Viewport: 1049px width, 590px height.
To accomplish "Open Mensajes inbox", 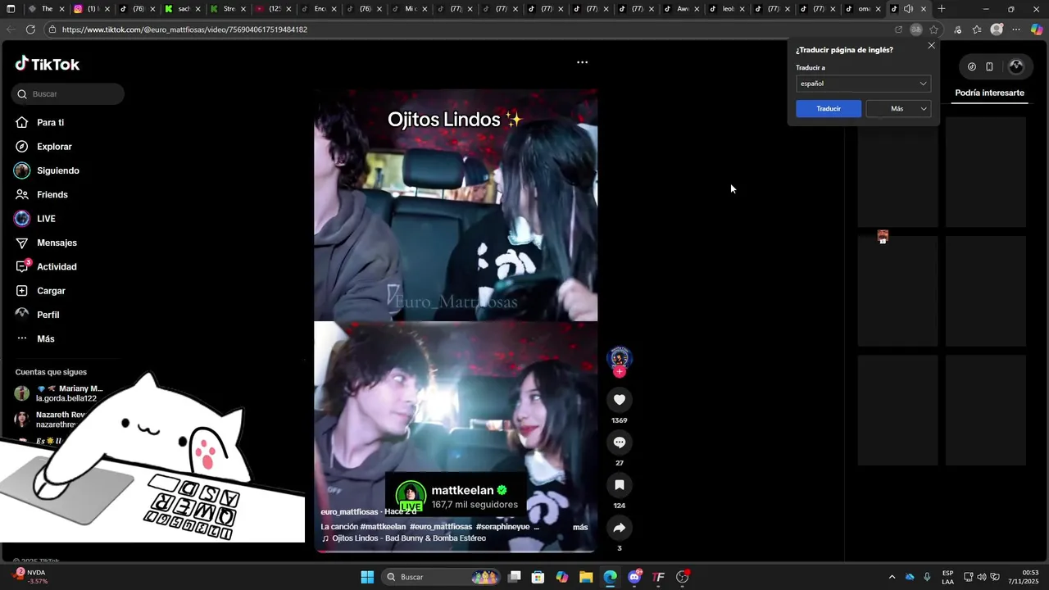I will [46, 243].
